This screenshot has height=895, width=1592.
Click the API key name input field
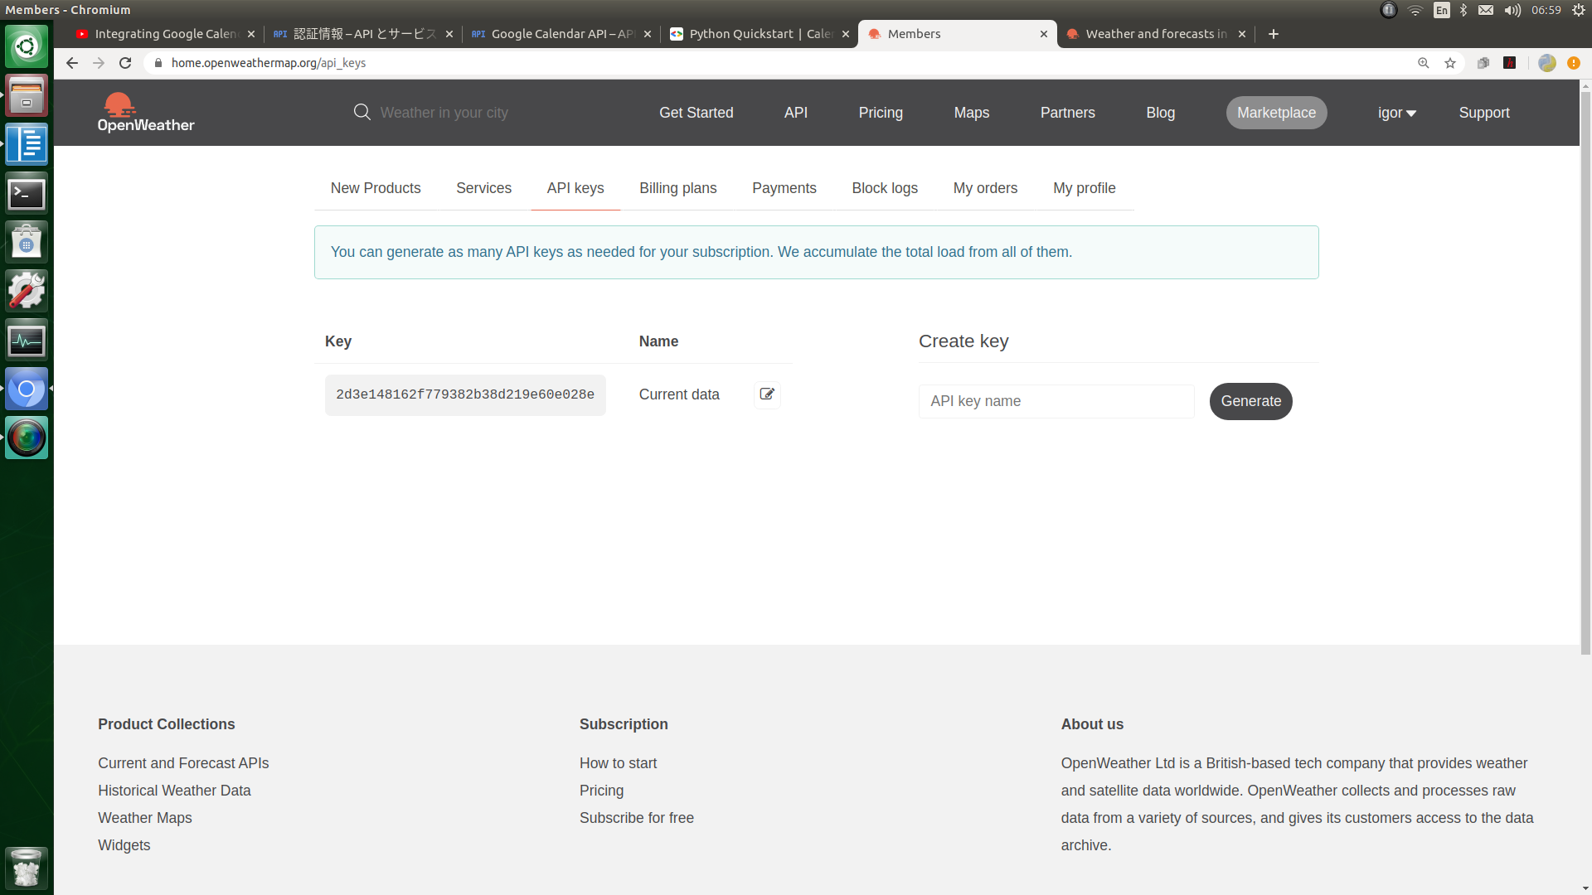pos(1056,401)
